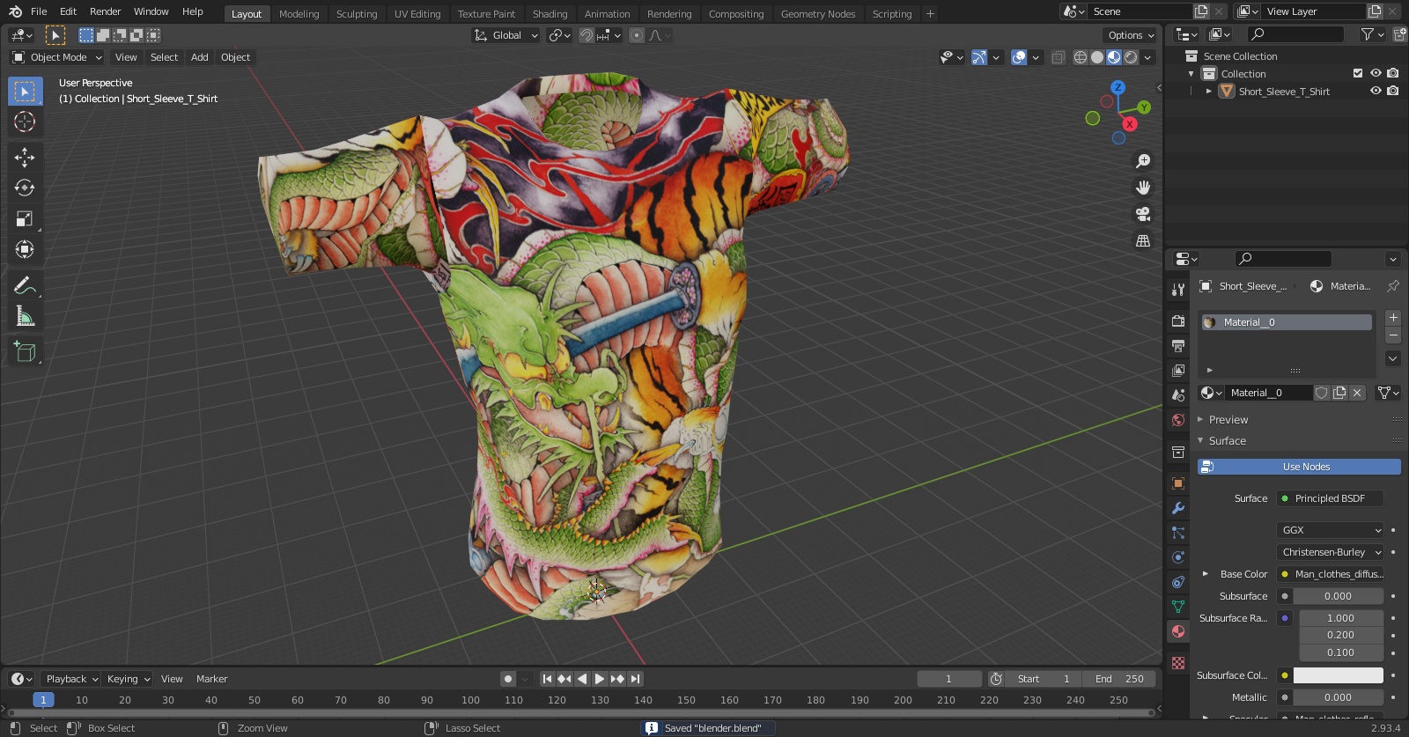The height and width of the screenshot is (737, 1409).
Task: Click the Options button
Action: (x=1131, y=35)
